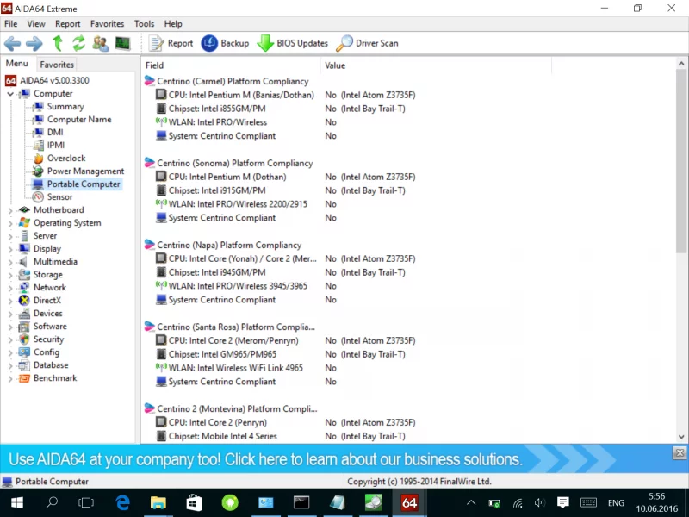Open the IPMI tree item
This screenshot has width=689, height=517.
click(56, 145)
